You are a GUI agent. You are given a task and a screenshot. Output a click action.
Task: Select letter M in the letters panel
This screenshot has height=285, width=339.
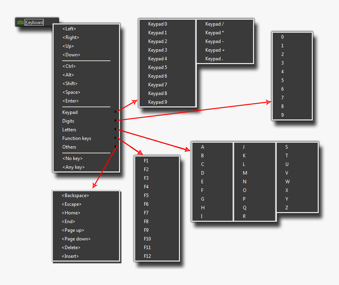[x=245, y=173]
